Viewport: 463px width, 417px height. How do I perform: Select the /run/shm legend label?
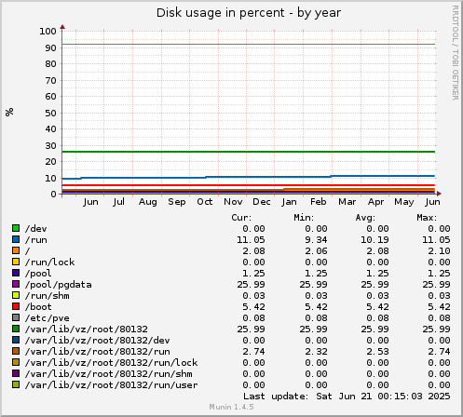(x=48, y=296)
